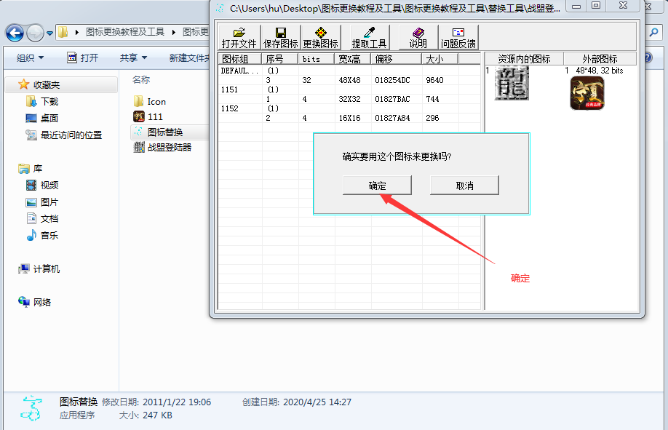Select the 32X32 icon entry row
This screenshot has width=668, height=430.
349,99
